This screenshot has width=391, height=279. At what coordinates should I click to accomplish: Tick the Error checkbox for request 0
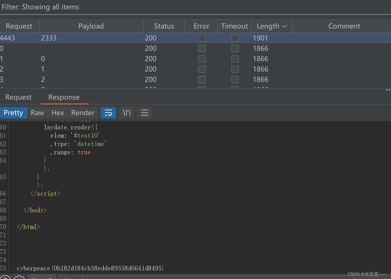(202, 48)
